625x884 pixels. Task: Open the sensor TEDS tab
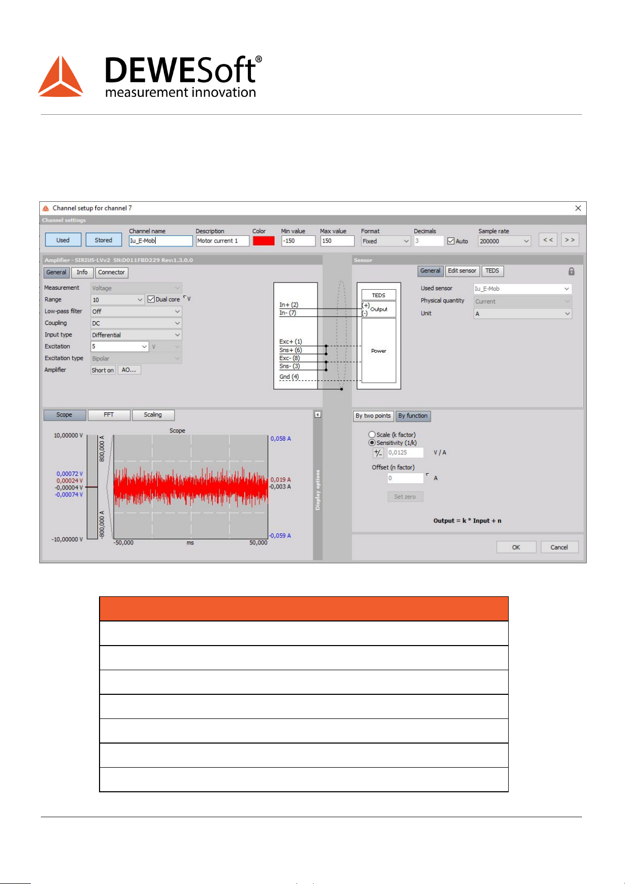492,271
